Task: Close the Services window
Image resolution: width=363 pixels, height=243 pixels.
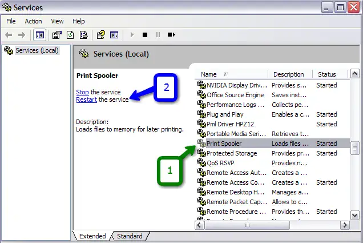Action: coord(353,7)
